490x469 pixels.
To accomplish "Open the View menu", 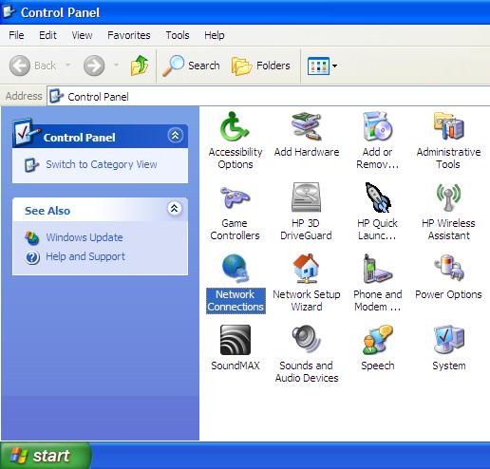I will tap(82, 35).
